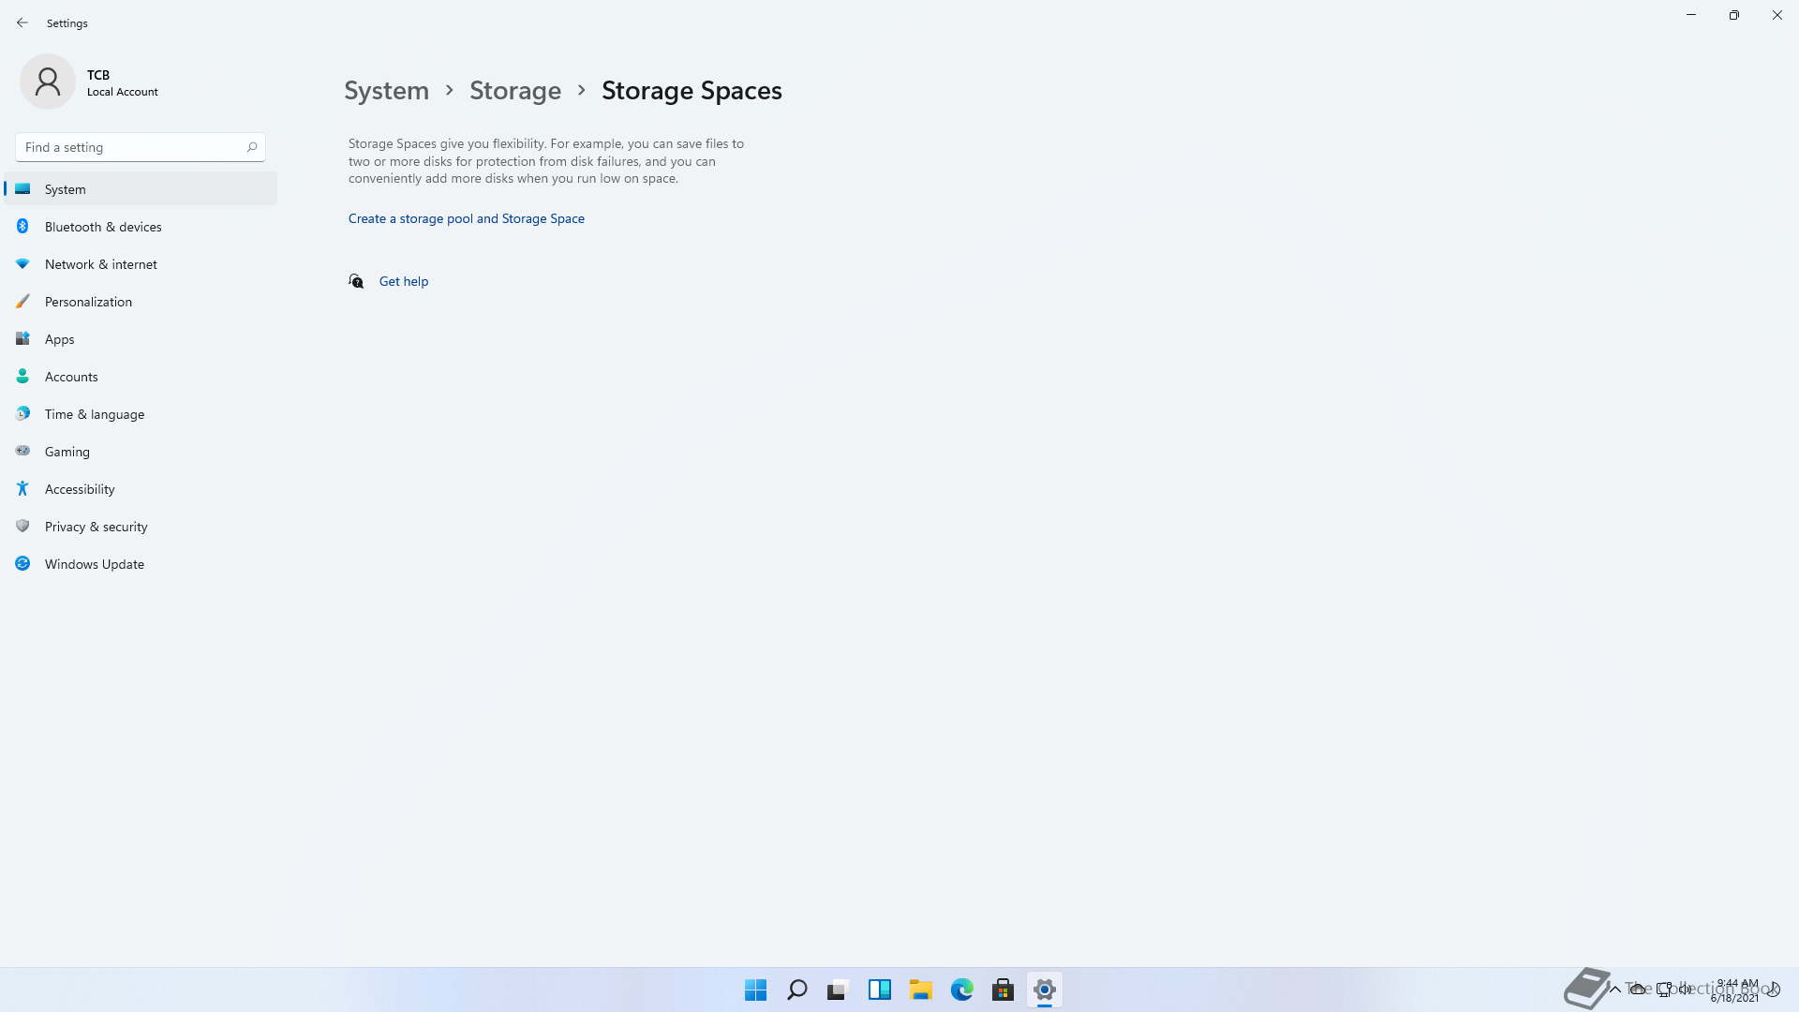The width and height of the screenshot is (1799, 1012).
Task: Create a storage pool and Storage Space
Action: coord(467,218)
